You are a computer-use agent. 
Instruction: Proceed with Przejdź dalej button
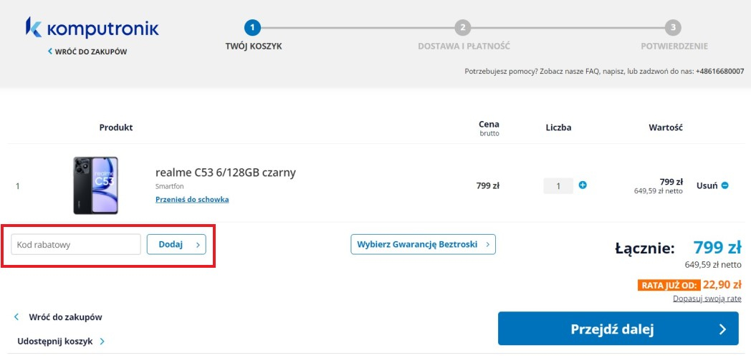coord(618,329)
